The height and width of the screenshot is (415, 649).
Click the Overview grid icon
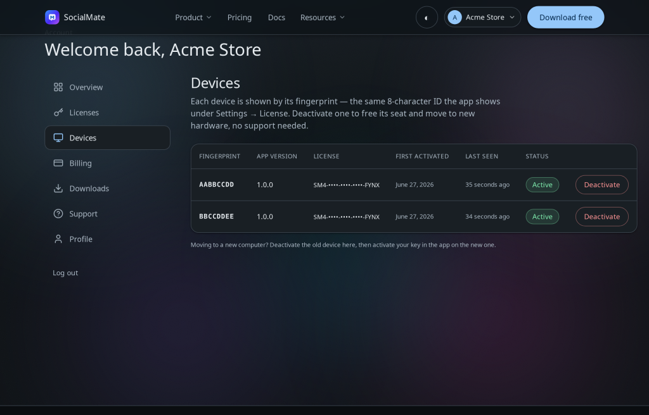(58, 87)
